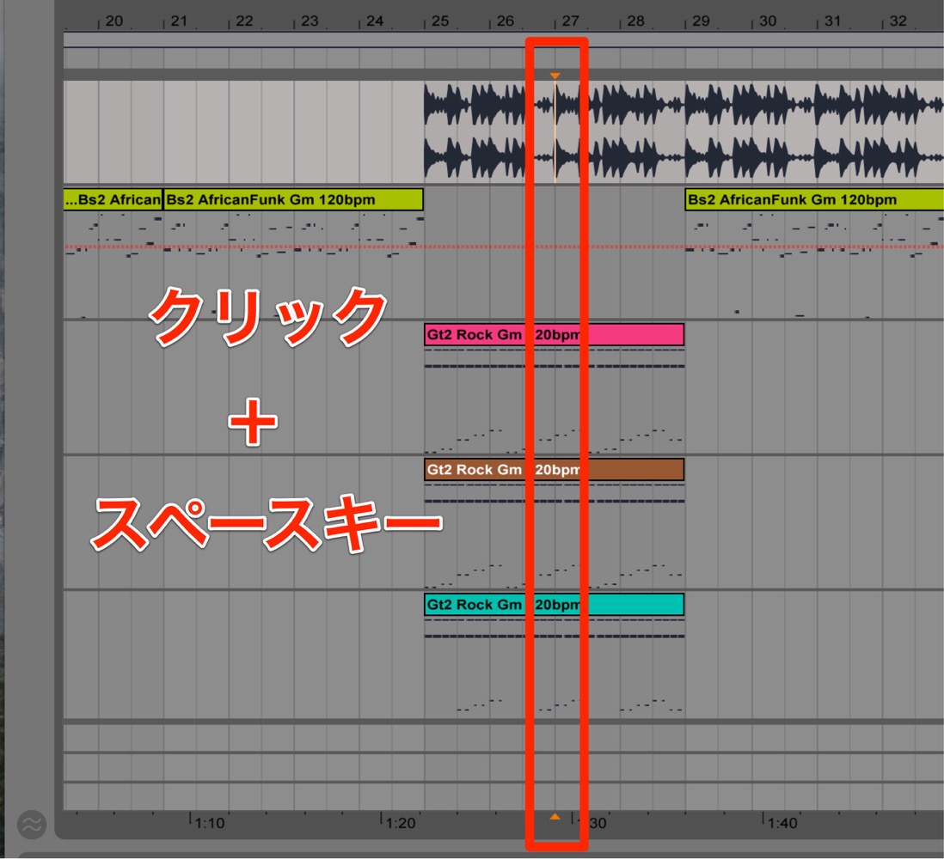This screenshot has height=859, width=944.
Task: Click bar 32 in the beat ruler
Action: tap(898, 21)
